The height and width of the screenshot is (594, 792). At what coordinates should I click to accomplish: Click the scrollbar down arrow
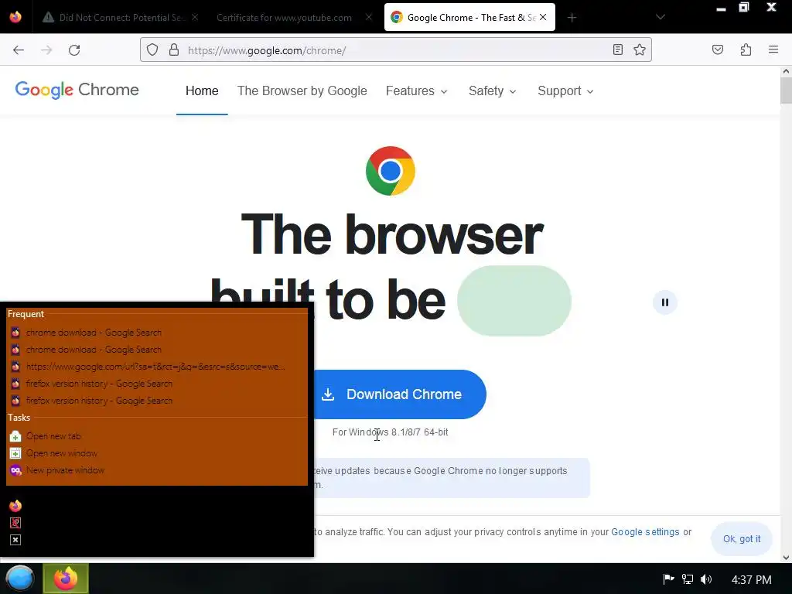[x=786, y=558]
